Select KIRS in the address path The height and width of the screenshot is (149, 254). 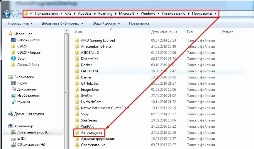[68, 13]
